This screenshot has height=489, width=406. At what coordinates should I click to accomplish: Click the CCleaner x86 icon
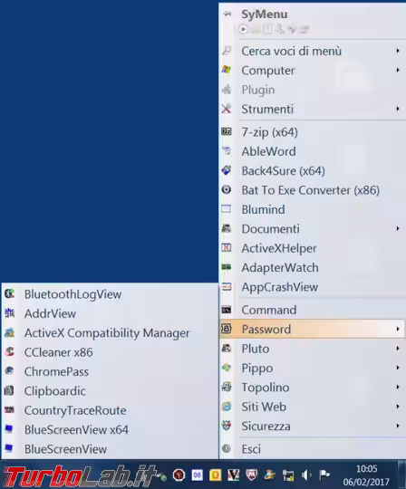(x=10, y=351)
